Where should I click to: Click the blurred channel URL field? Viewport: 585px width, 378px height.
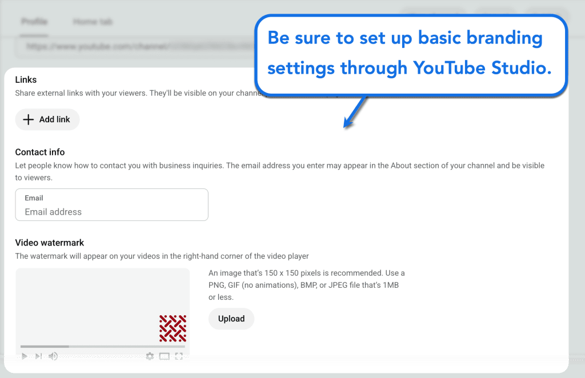pos(136,47)
